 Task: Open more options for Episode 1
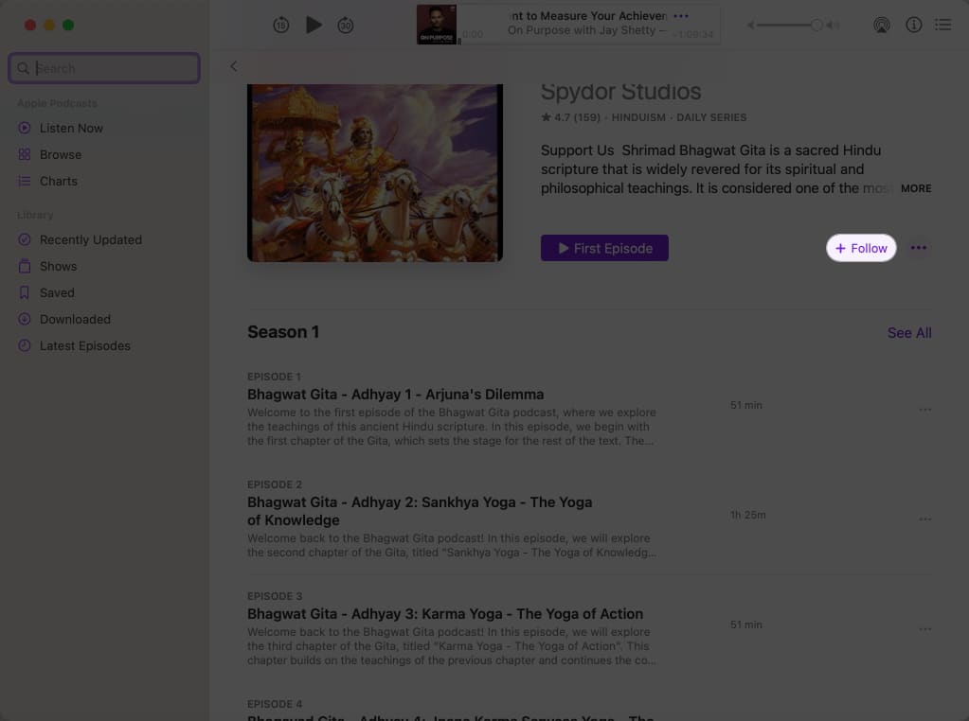tap(924, 410)
